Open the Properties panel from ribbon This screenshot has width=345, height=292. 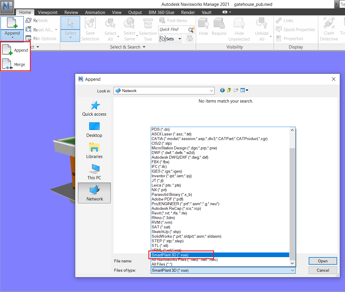290,39
